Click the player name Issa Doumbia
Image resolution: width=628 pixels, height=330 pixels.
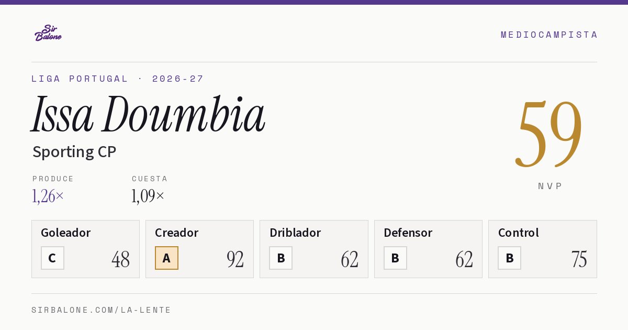point(148,114)
